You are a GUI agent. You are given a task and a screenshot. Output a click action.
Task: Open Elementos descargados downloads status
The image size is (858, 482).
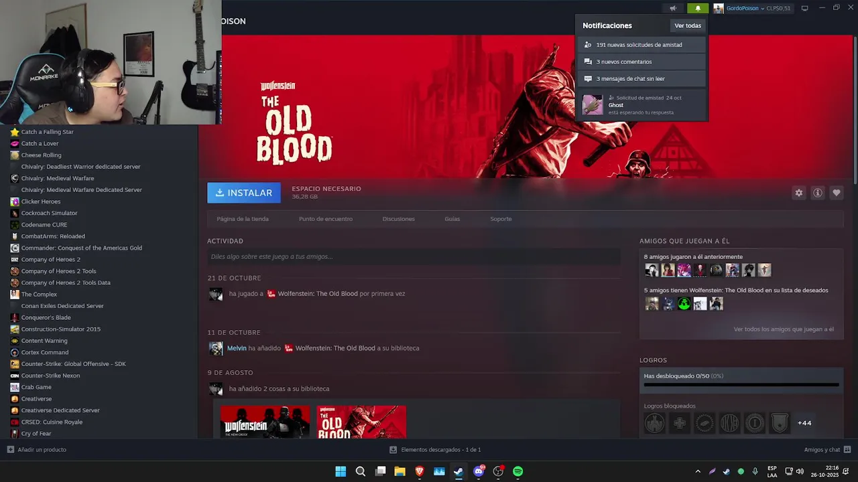436,450
